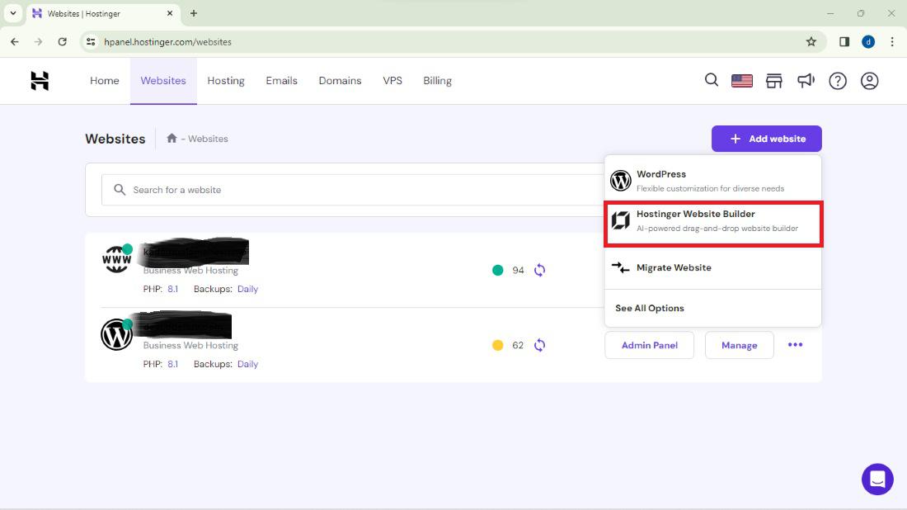Screen dimensions: 907x510
Task: Open more options for WordPress site
Action: coord(796,345)
